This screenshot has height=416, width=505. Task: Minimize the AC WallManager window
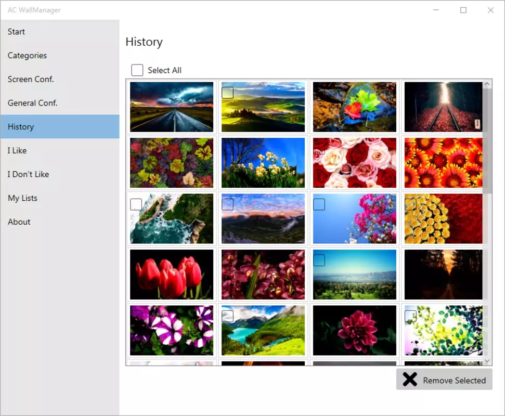pyautogui.click(x=436, y=10)
